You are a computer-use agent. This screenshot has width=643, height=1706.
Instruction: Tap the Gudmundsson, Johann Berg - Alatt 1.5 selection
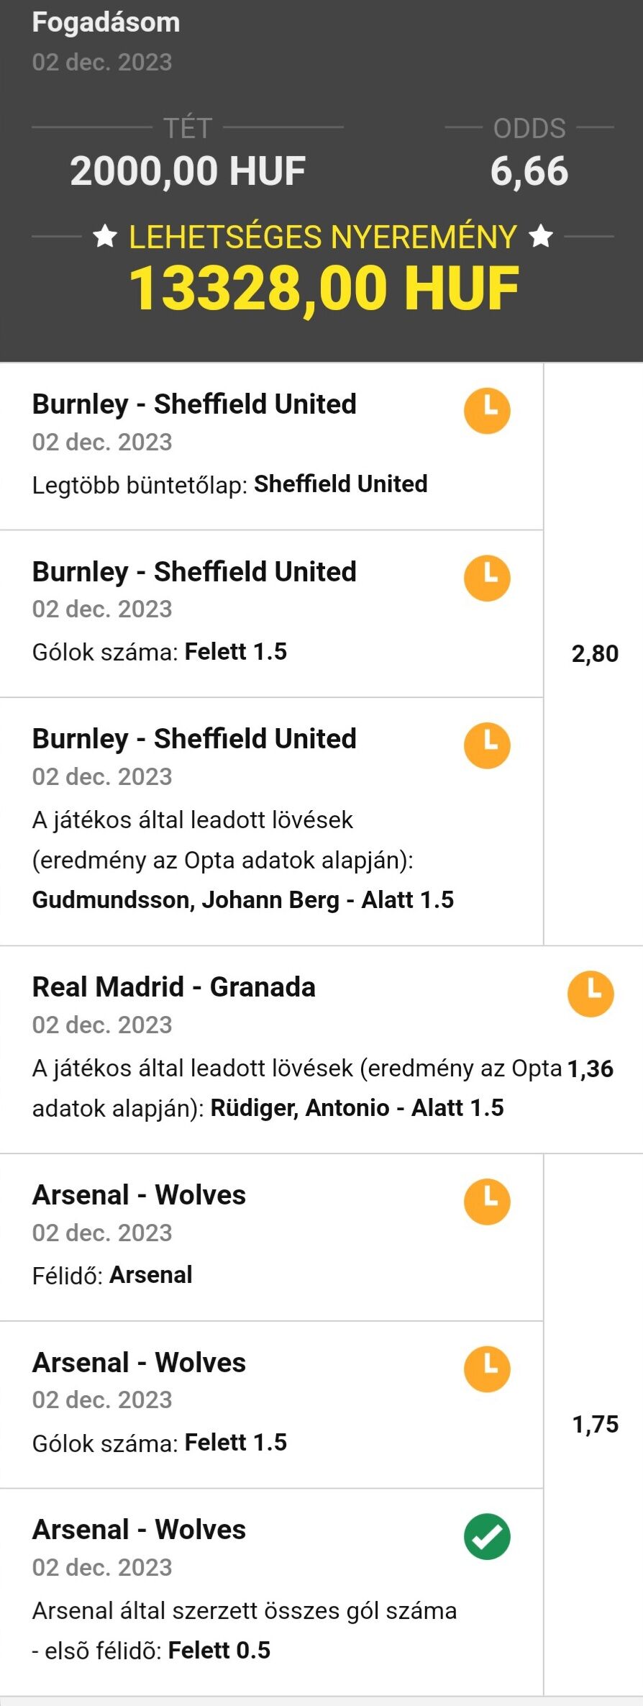[x=243, y=899]
